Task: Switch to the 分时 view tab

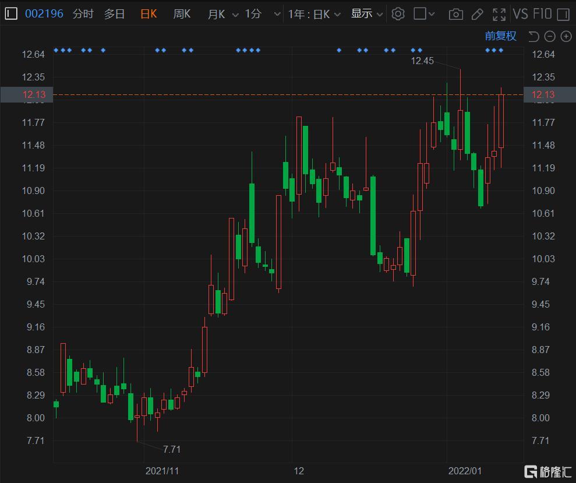Action: pos(83,14)
